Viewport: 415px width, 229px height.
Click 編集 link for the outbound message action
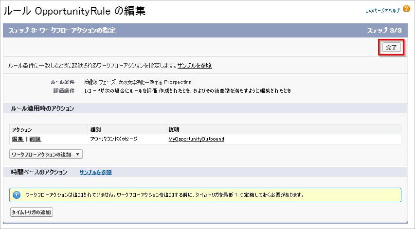tap(18, 139)
